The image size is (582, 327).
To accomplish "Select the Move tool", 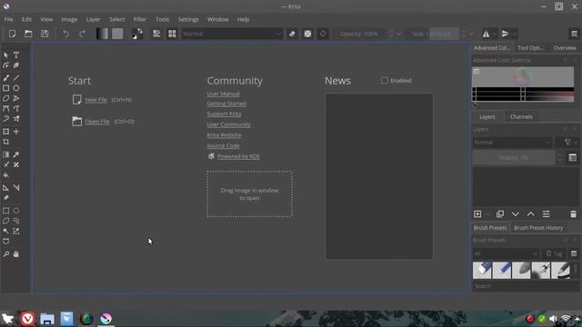I will (x=16, y=132).
